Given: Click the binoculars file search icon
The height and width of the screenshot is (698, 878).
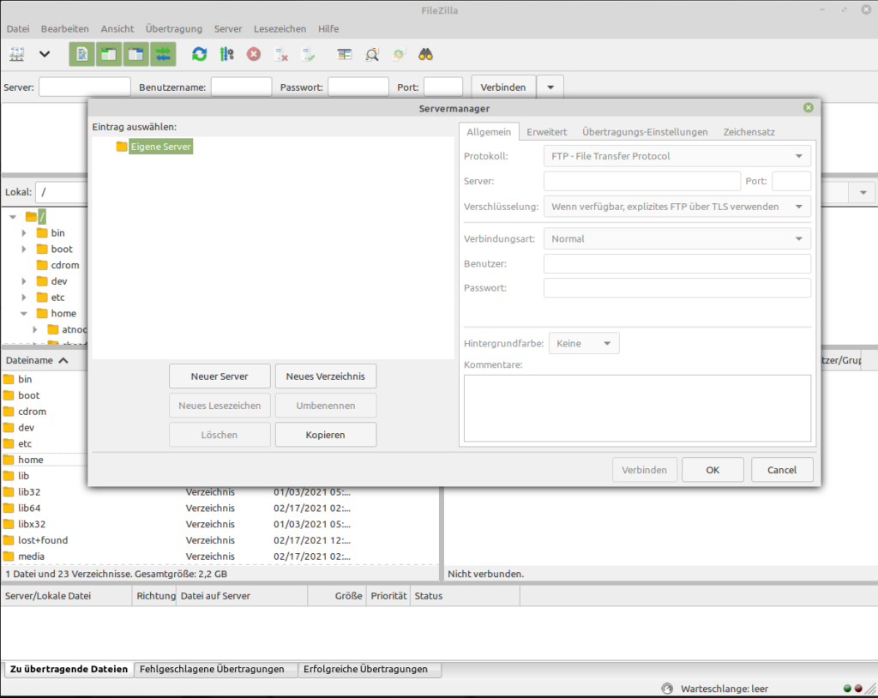Looking at the screenshot, I should click(425, 54).
